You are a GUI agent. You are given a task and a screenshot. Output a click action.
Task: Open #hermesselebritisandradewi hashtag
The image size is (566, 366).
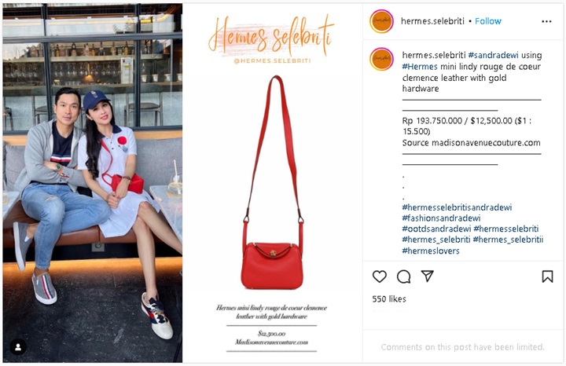click(457, 207)
